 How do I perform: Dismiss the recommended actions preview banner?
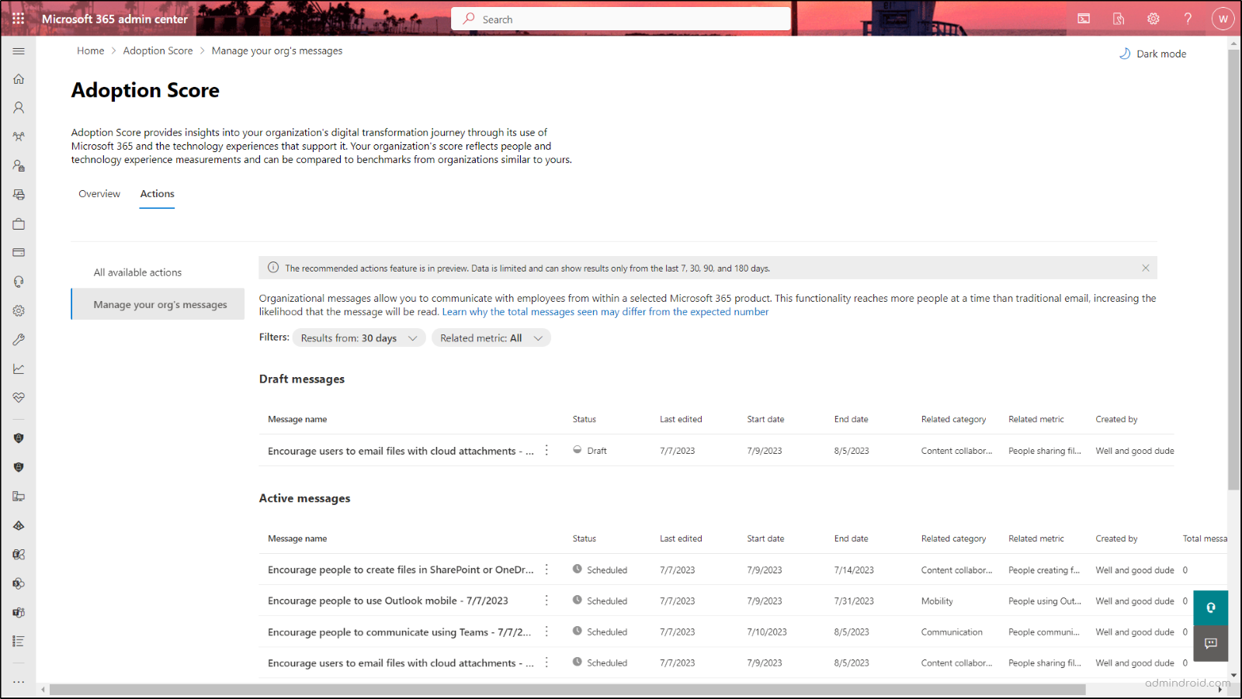[1145, 268]
